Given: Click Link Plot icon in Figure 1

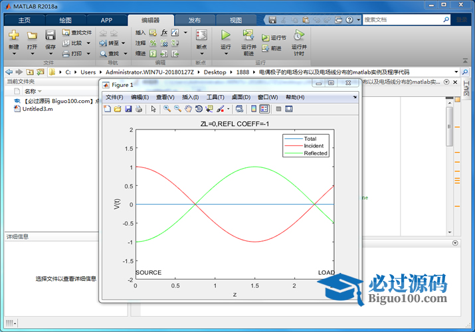Looking at the screenshot, I should pyautogui.click(x=239, y=109).
